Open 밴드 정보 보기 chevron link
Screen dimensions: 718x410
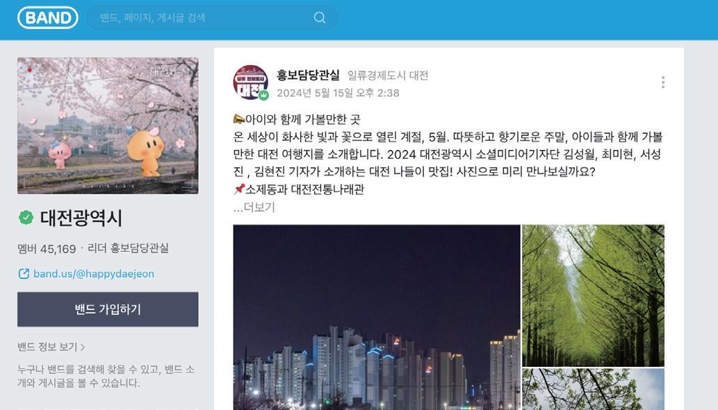(51, 347)
